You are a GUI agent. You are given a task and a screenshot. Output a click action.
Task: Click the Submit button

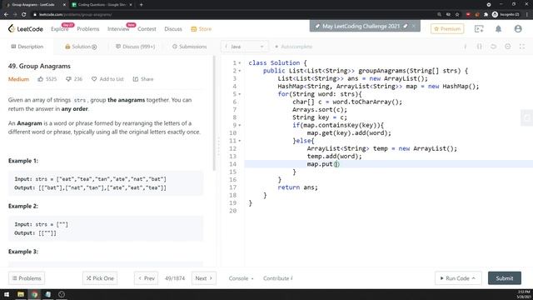[x=505, y=278]
